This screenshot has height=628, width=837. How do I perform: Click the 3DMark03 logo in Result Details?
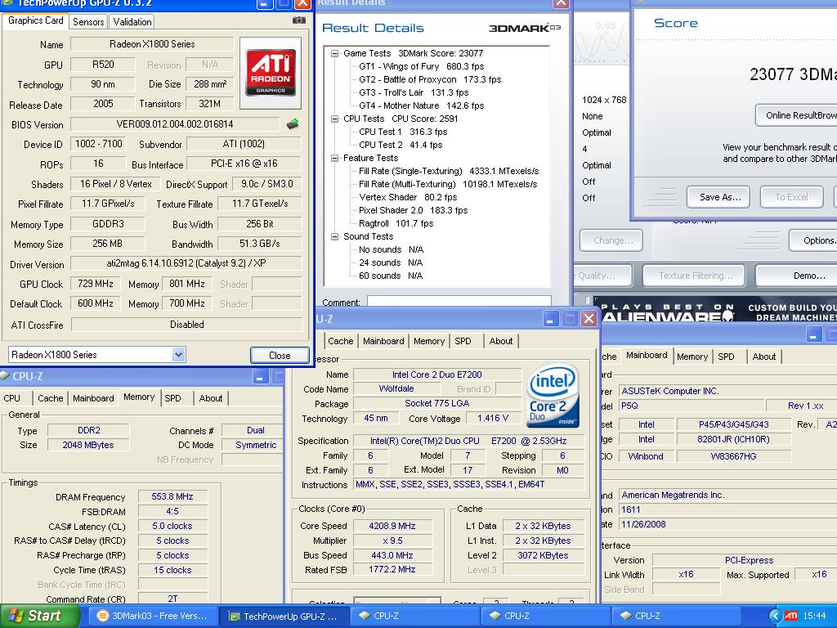pos(525,28)
